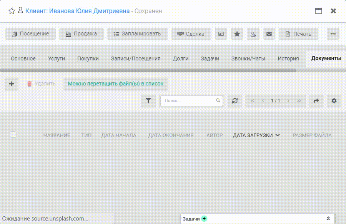Switch to the Основное tab
Viewport: 346px width, 224px height.
coord(23,59)
